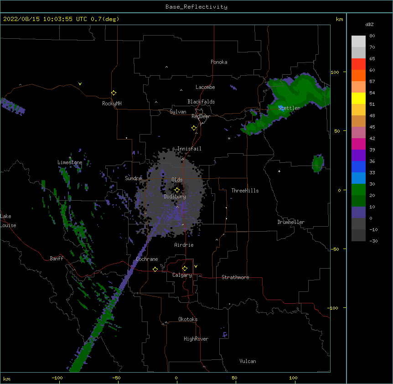Click the Didsbury town label
This screenshot has height=384, width=393.
(175, 197)
